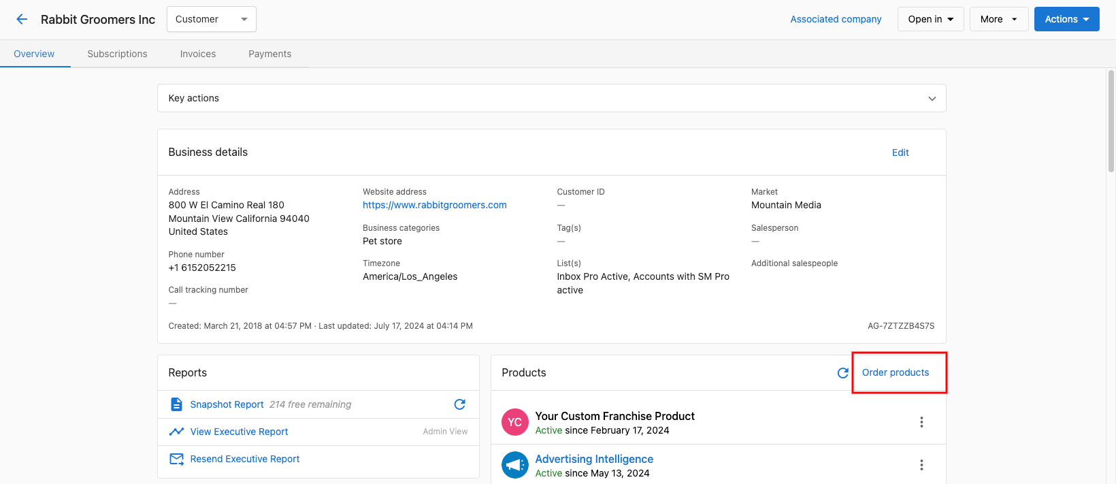Click the '800 W El Camino Real 180' address
Viewport: 1116px width, 484px height.
pos(227,205)
